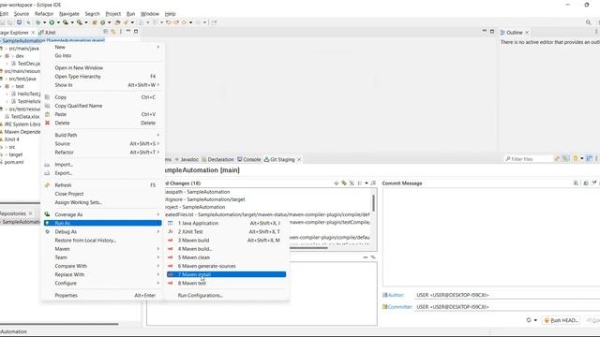Click the Author input field
The width and height of the screenshot is (600, 337).
[507, 295]
